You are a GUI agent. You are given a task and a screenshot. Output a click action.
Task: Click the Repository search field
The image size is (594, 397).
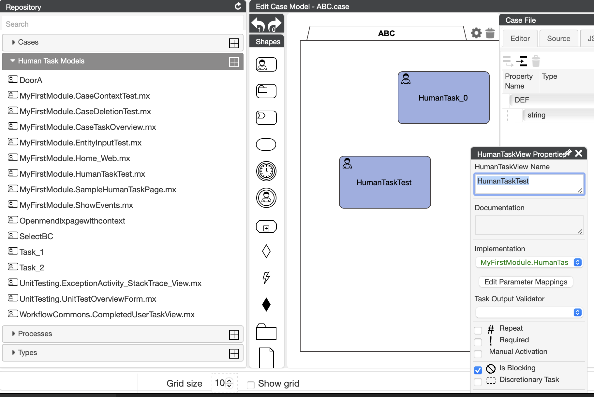click(123, 24)
